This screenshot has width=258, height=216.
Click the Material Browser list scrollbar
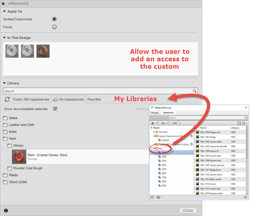pyautogui.click(x=247, y=143)
